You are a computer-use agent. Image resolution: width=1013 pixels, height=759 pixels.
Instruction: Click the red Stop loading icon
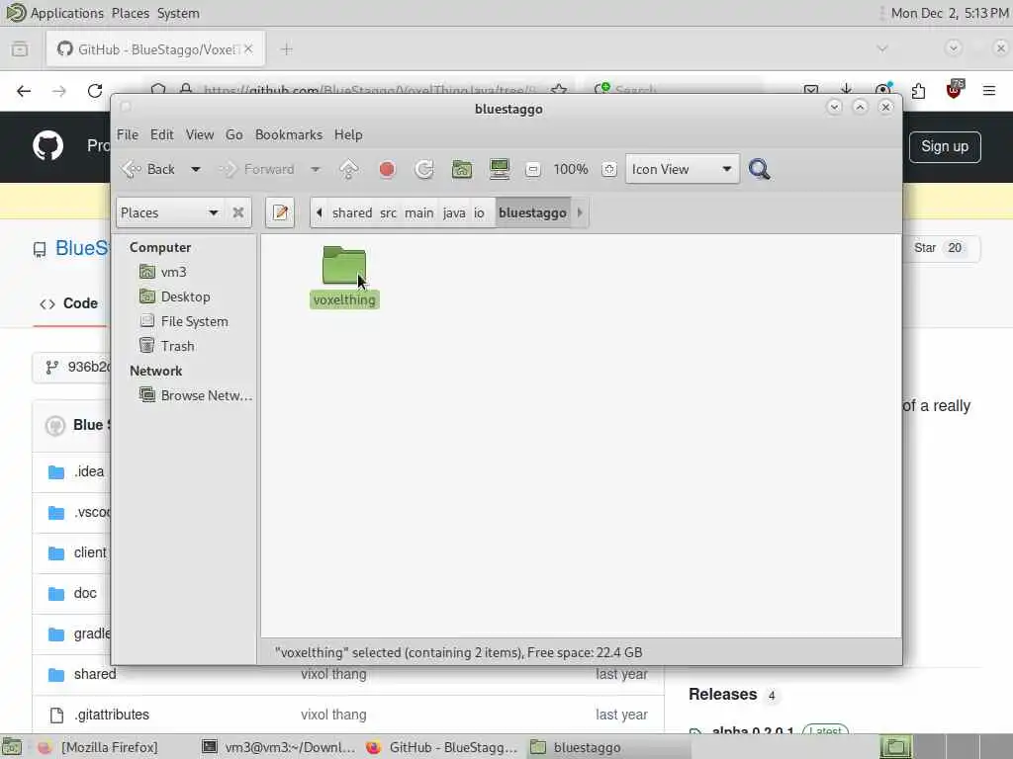point(387,169)
